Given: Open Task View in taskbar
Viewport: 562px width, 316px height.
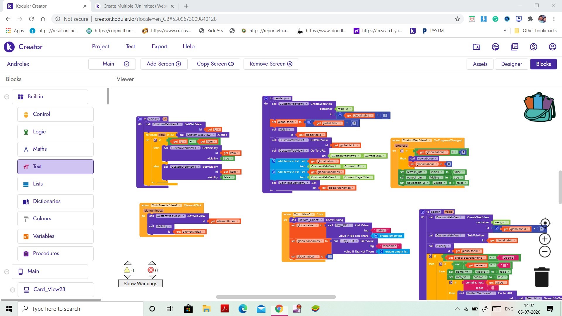Looking at the screenshot, I should click(x=170, y=309).
